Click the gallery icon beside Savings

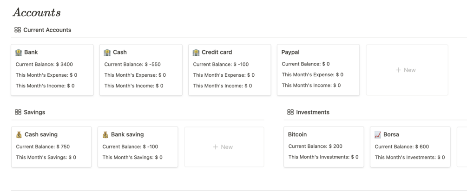(18, 112)
